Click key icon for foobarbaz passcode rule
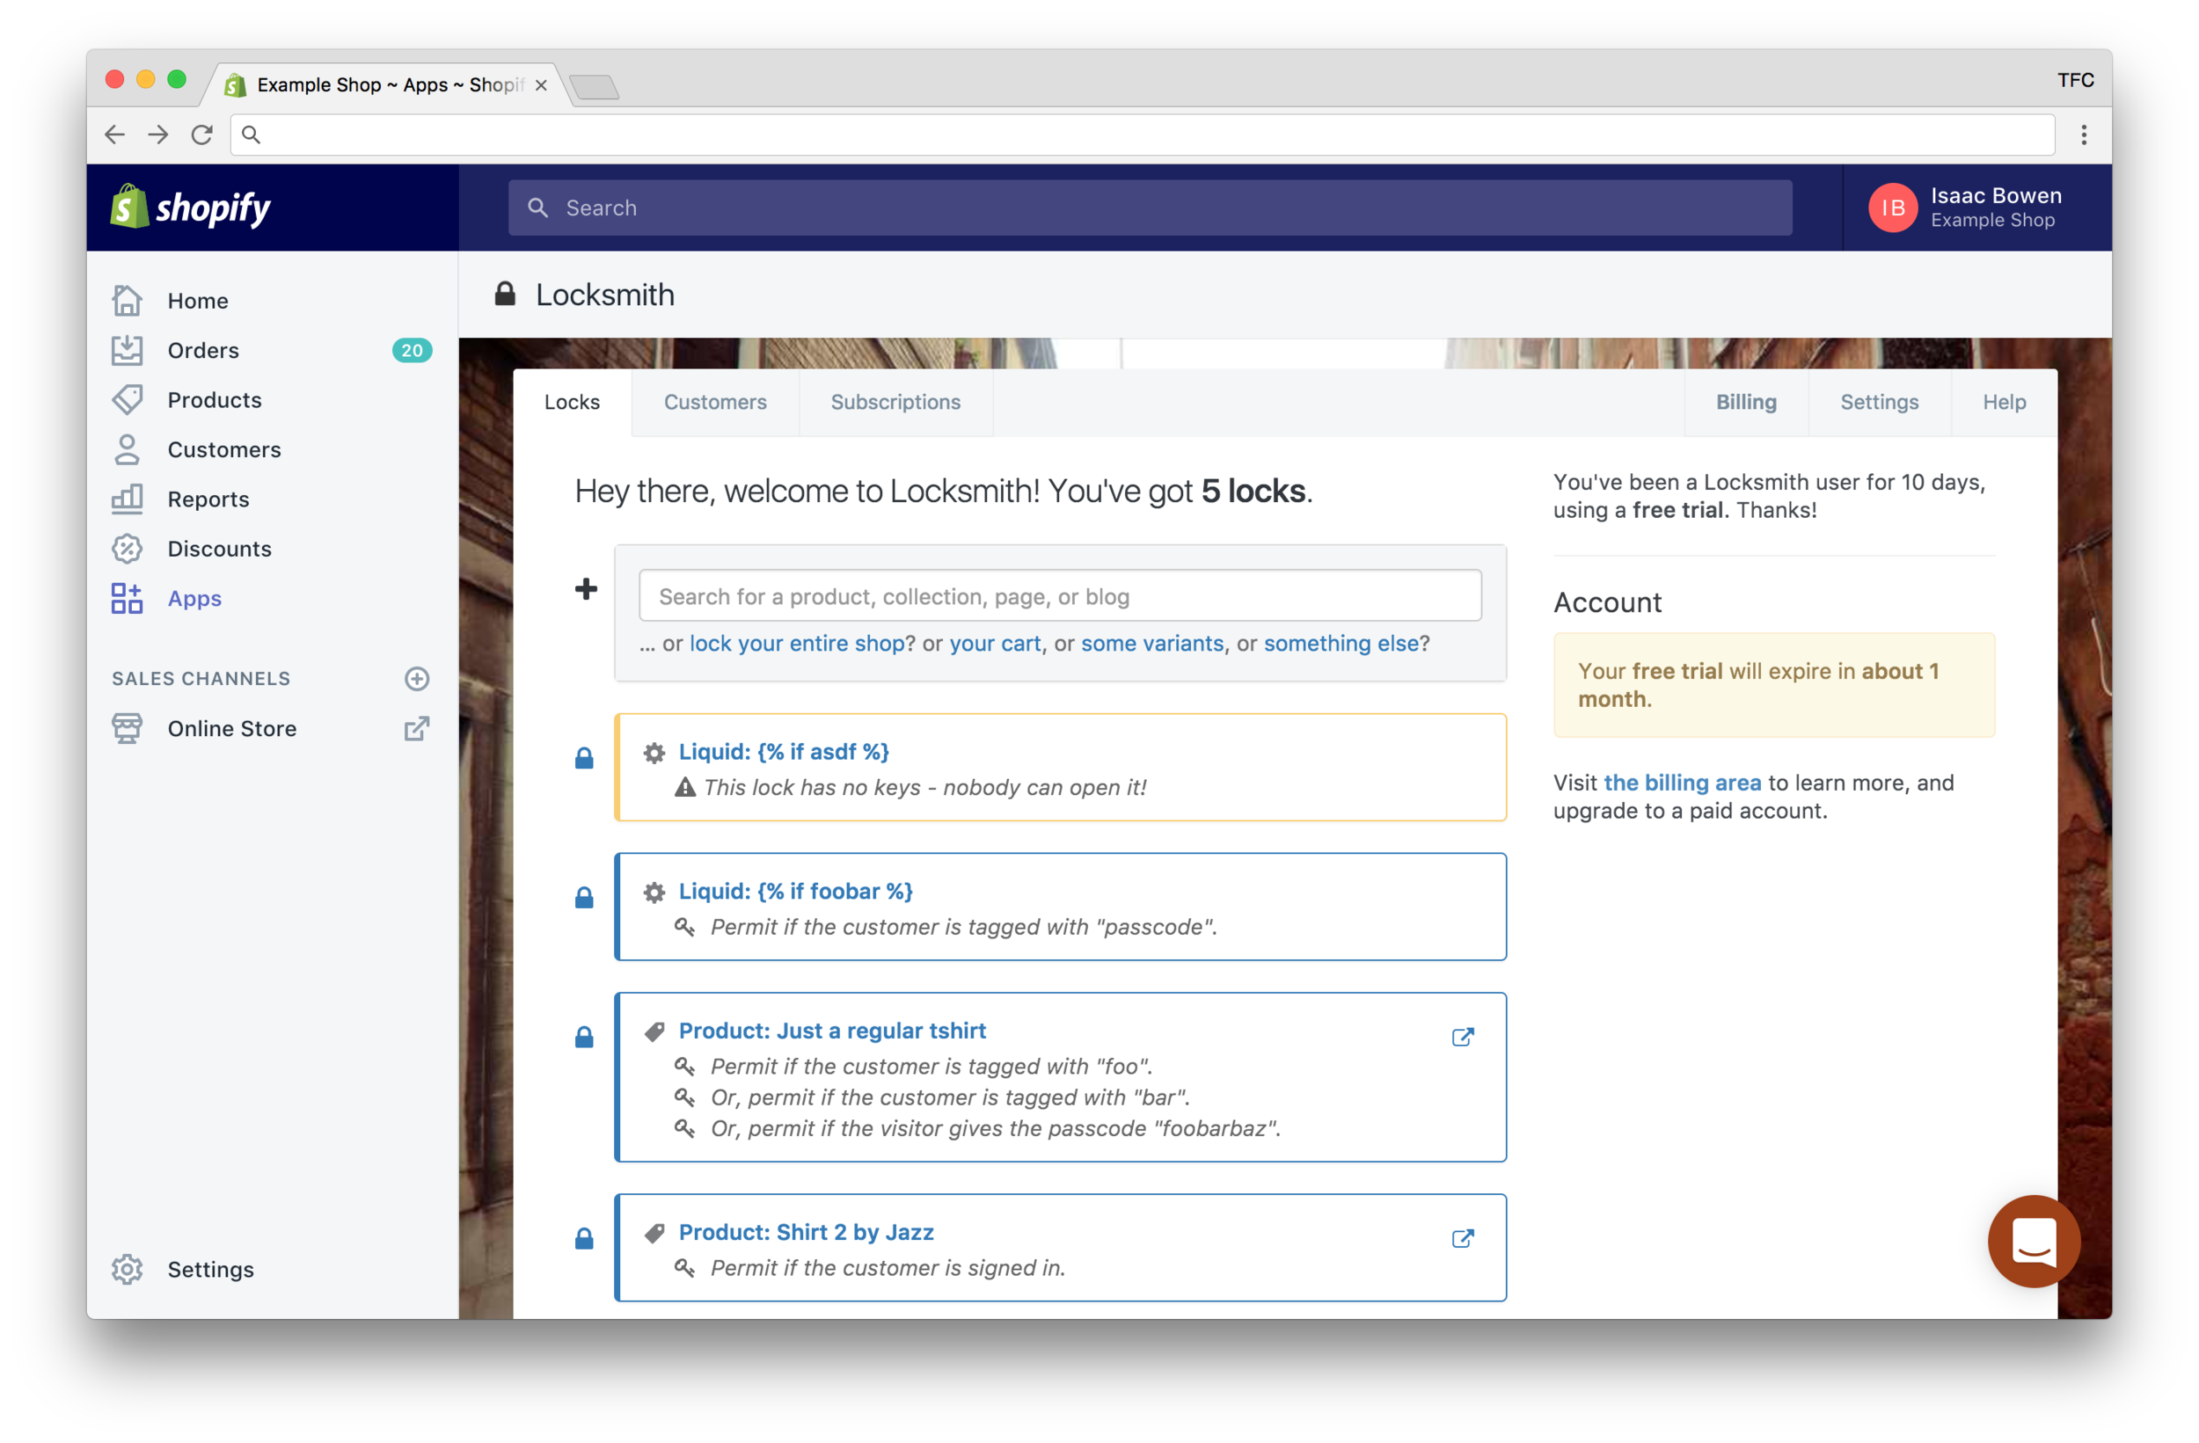The height and width of the screenshot is (1443, 2199). click(684, 1128)
